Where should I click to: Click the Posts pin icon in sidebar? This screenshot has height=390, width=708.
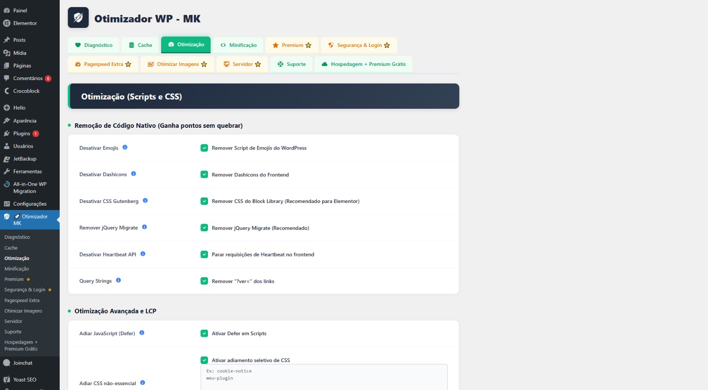click(x=7, y=40)
